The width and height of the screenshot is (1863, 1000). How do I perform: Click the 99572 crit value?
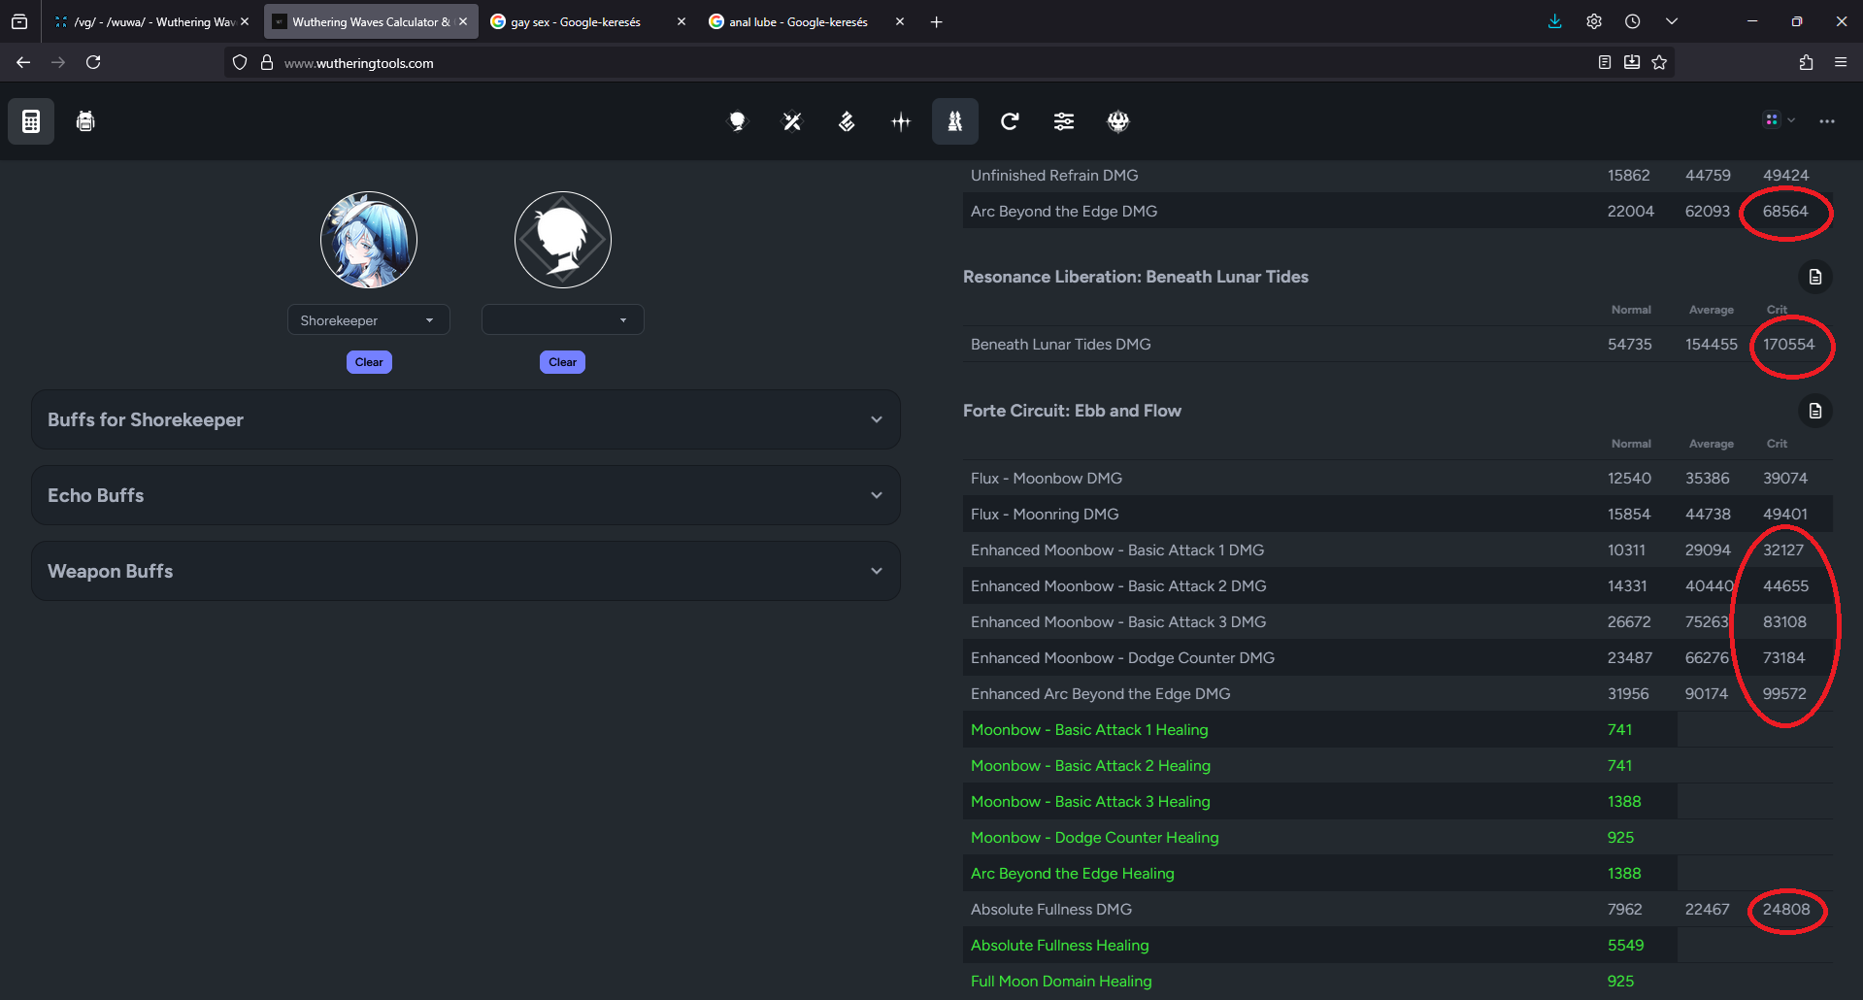pyautogui.click(x=1784, y=693)
